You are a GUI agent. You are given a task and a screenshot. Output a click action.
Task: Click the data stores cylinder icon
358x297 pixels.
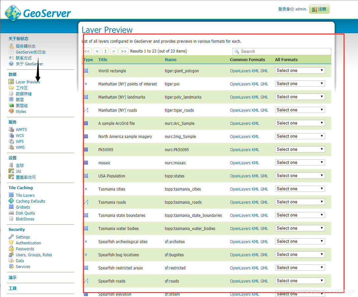[11, 93]
